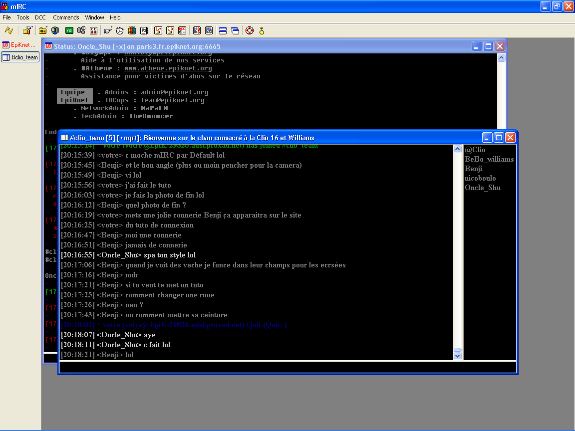This screenshot has height=431, width=575.
Task: Open the File menu
Action: tap(6, 17)
